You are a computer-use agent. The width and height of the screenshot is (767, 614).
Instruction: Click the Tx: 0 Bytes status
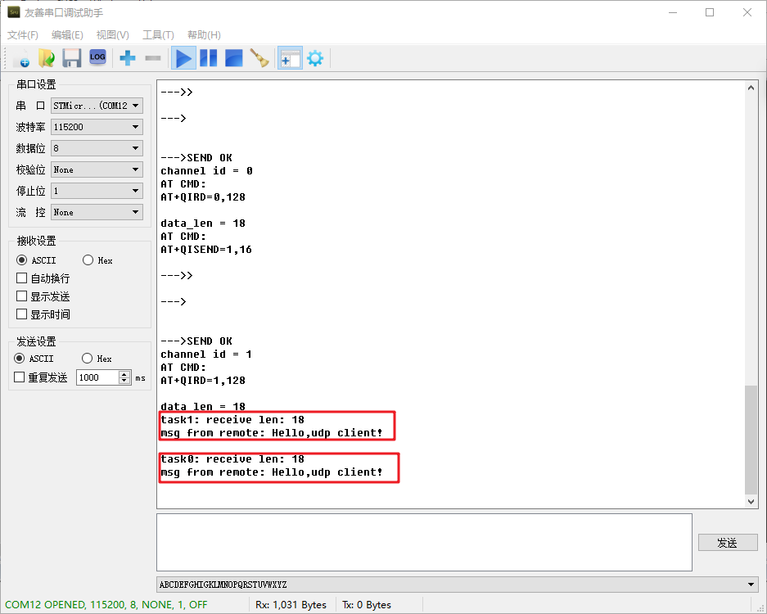coord(367,605)
